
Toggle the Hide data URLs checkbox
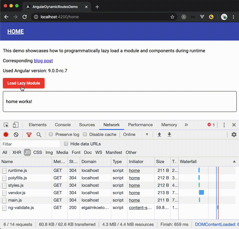pos(66,144)
